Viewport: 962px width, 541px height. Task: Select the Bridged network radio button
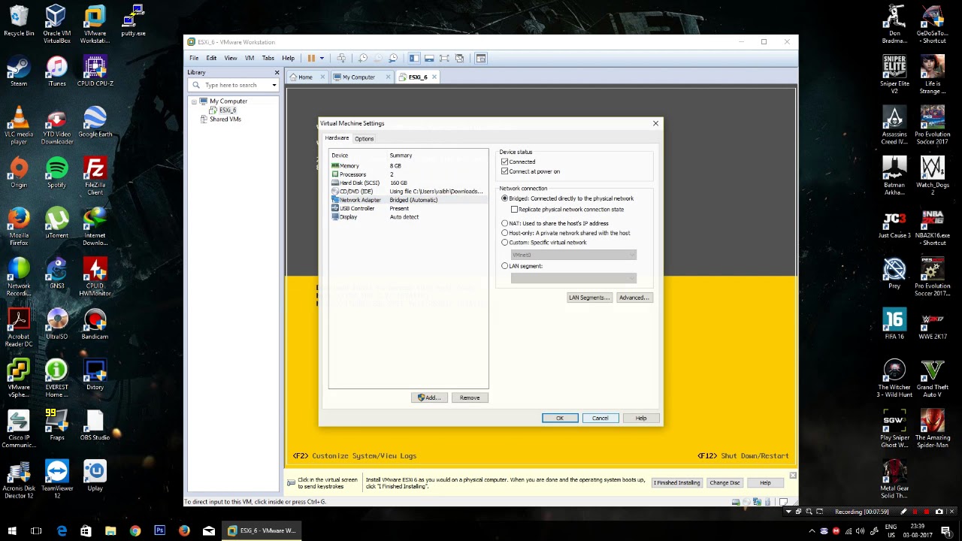click(x=504, y=198)
